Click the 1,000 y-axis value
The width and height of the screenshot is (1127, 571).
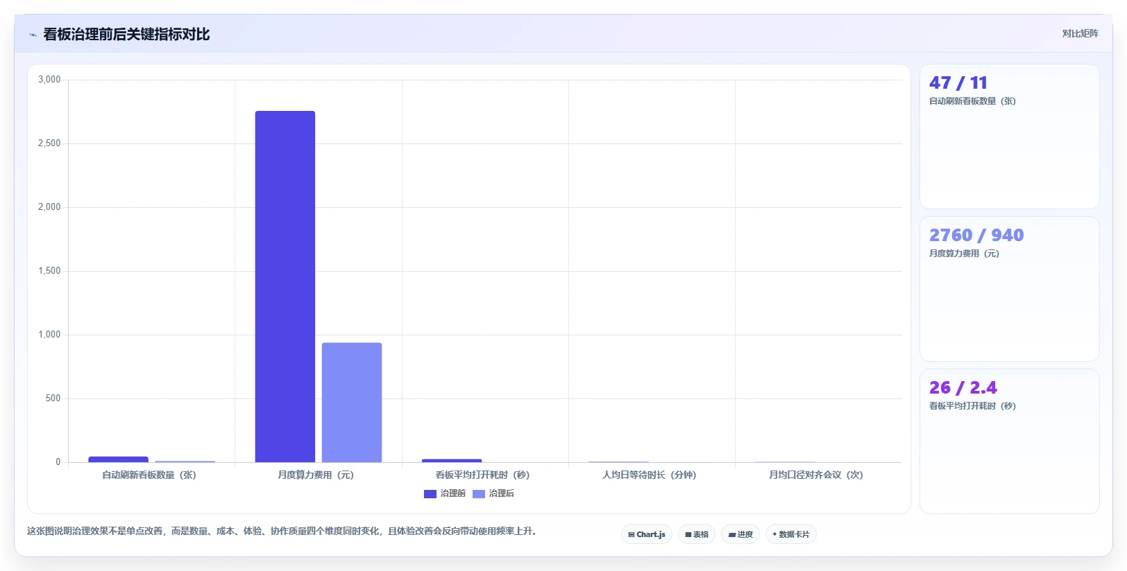click(x=49, y=335)
